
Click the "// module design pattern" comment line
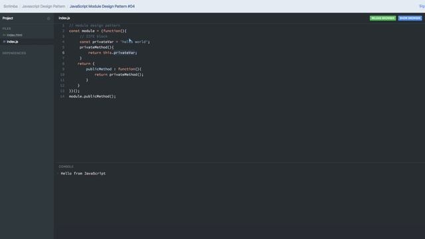click(x=94, y=25)
